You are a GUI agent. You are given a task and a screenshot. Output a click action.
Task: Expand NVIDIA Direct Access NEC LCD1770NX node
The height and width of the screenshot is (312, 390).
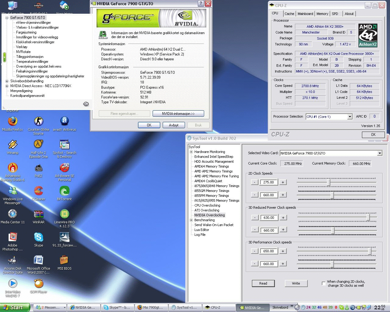click(x=7, y=86)
